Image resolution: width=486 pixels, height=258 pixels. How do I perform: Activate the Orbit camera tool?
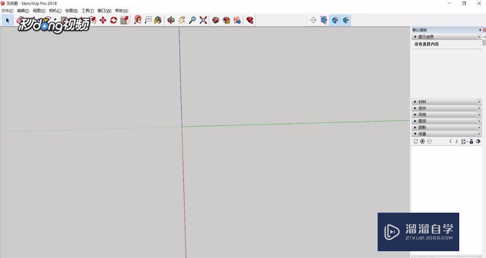pos(171,20)
